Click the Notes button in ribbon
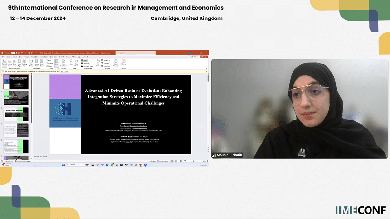390x219 pixels. pos(56,63)
